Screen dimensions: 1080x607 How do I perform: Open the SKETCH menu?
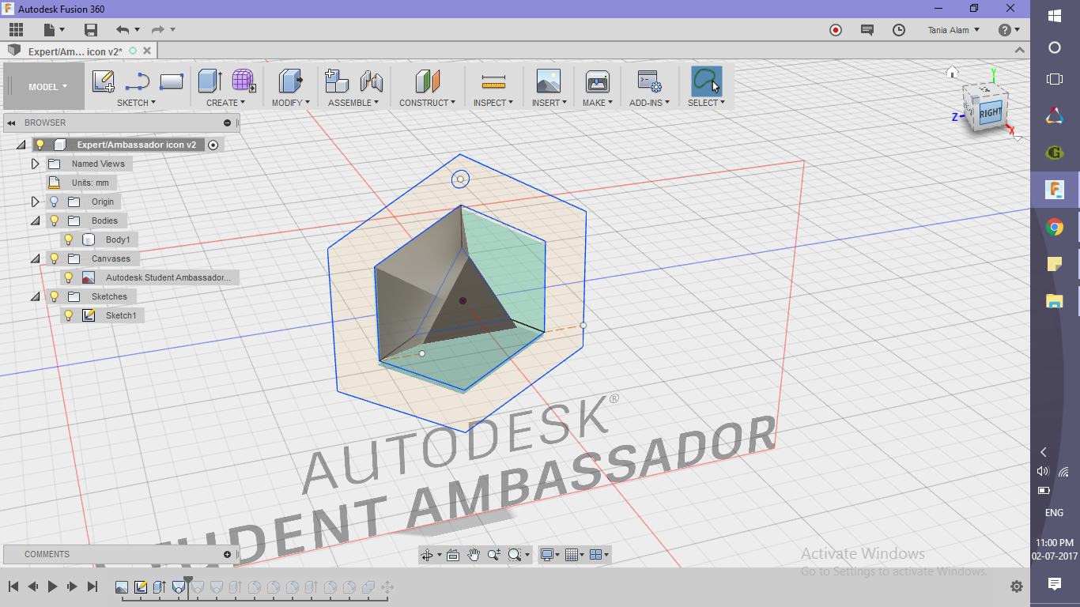tap(136, 103)
